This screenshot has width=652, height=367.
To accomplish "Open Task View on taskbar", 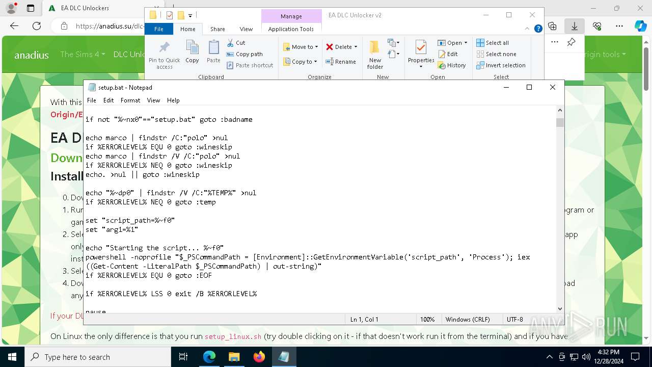I will pos(183,357).
